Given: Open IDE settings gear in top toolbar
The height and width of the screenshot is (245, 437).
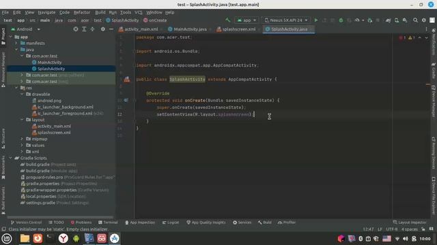Looking at the screenshot, I should 423,20.
